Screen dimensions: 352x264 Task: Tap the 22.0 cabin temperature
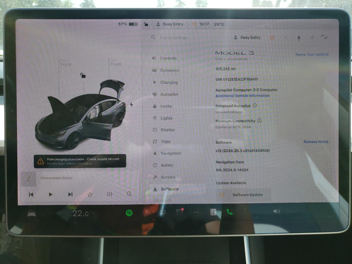(x=80, y=213)
